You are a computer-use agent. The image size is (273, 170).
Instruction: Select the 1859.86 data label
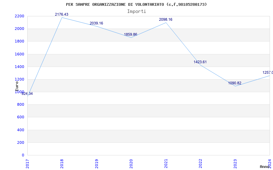click(x=131, y=35)
